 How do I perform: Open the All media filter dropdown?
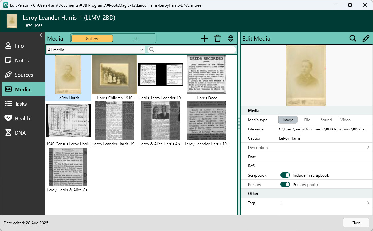point(95,50)
